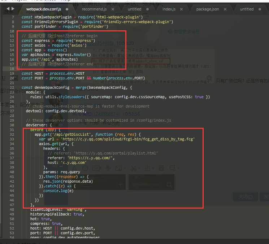Click "console.log(e)" on line 44

click(x=58, y=191)
